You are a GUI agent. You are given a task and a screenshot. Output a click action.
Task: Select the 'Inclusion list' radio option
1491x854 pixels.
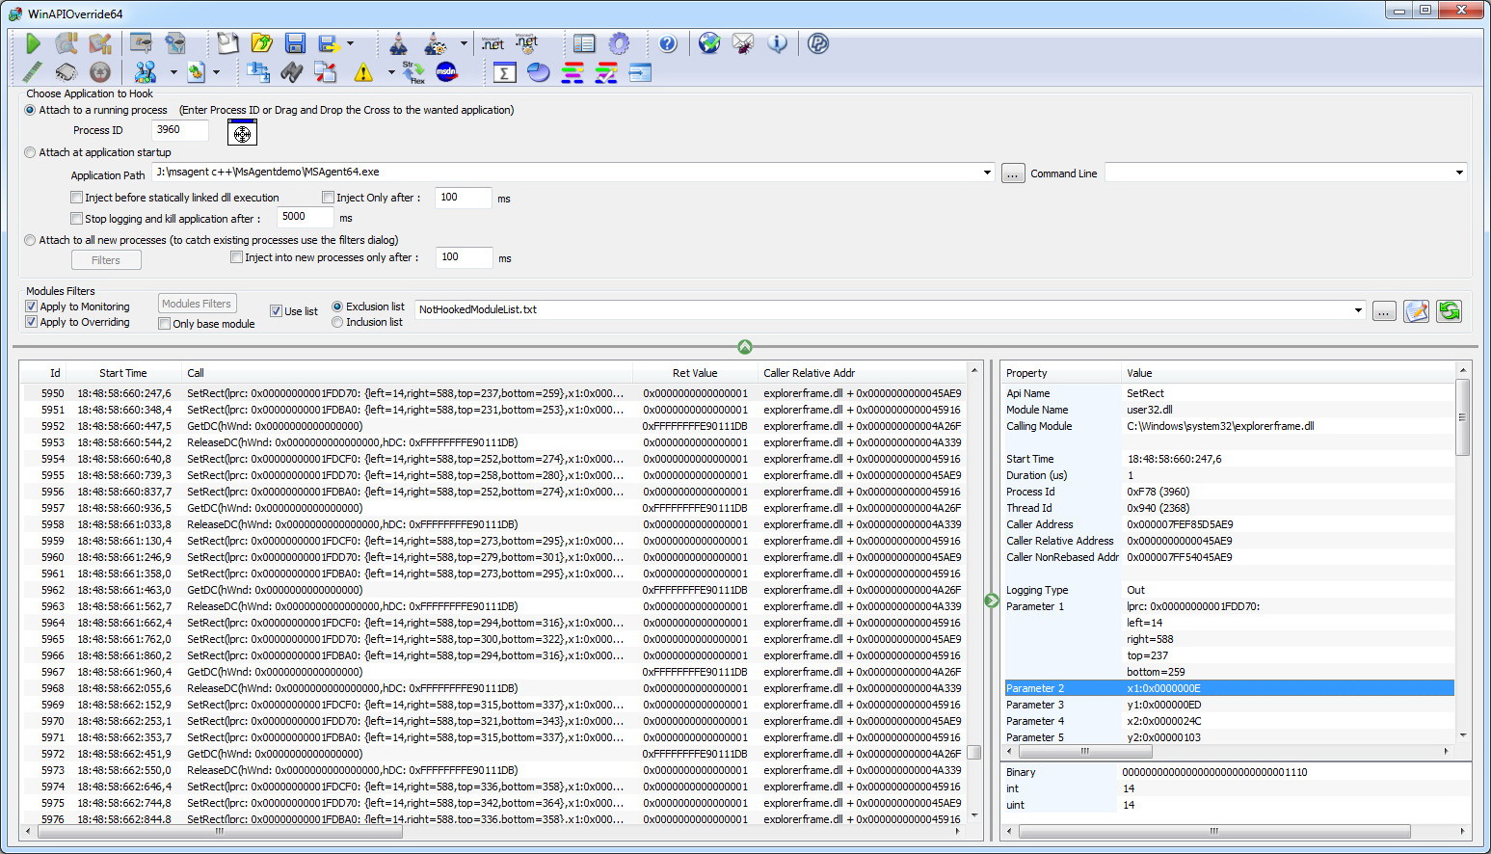pyautogui.click(x=337, y=322)
